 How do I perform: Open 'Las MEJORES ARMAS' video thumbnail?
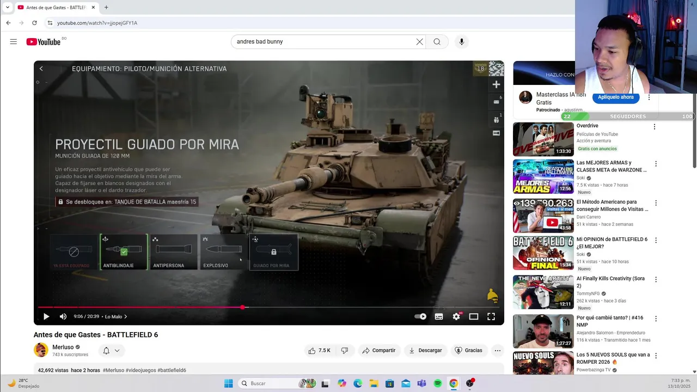[543, 176]
